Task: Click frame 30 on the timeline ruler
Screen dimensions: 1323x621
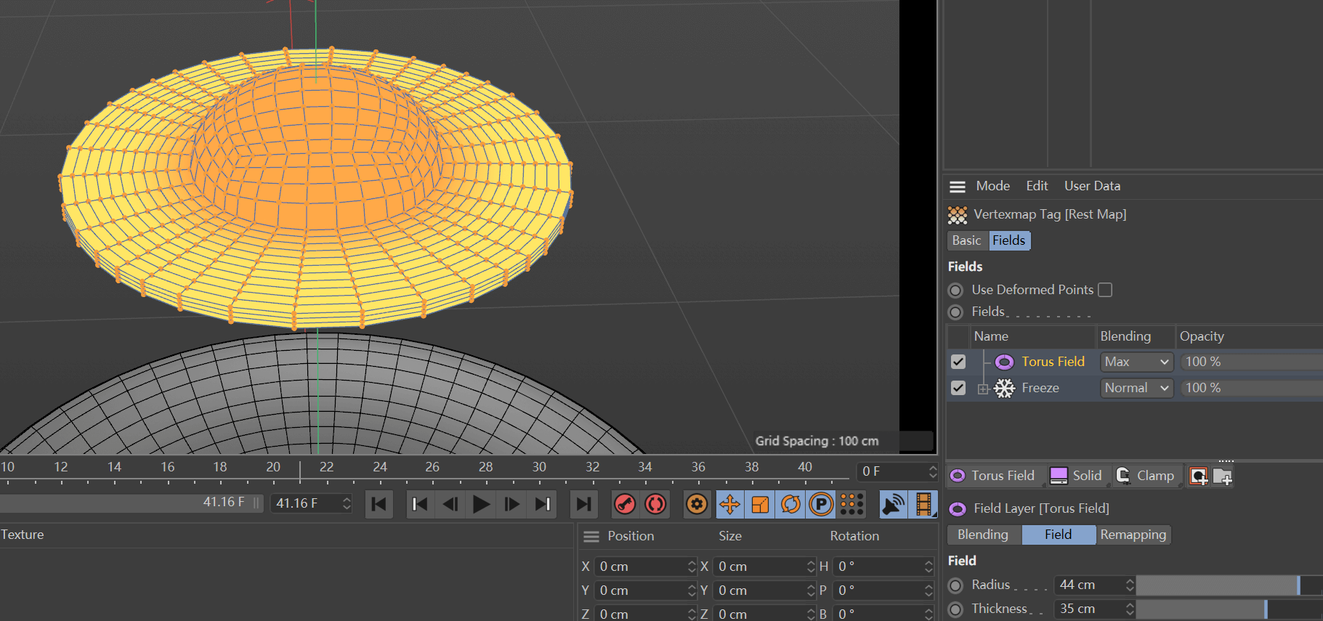Action: [x=539, y=467]
